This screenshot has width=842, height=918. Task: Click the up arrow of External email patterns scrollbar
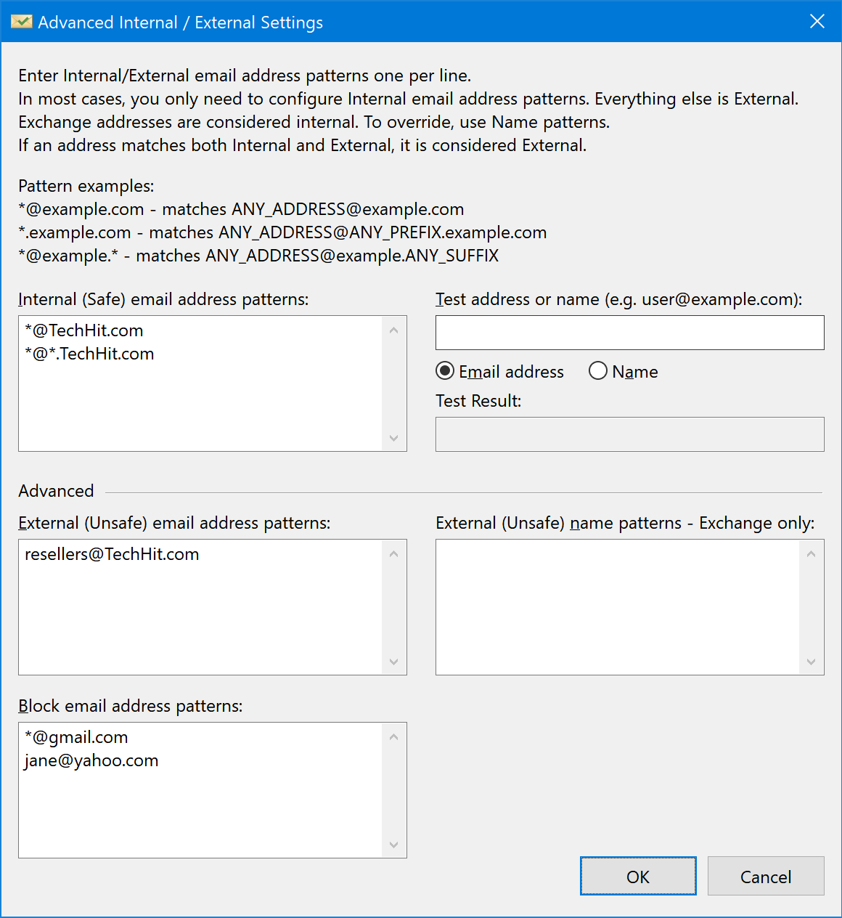[394, 554]
